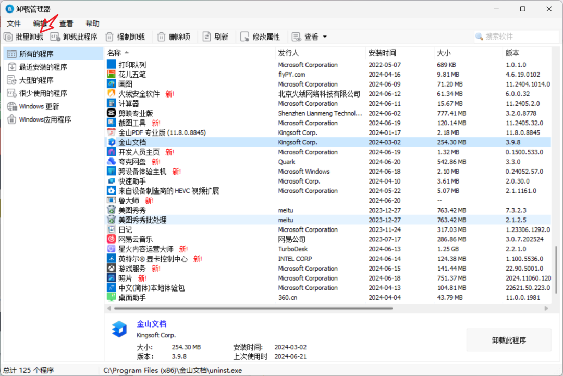This screenshot has width=563, height=376.
Task: Select Windows应用程序 category
Action: click(x=53, y=119)
